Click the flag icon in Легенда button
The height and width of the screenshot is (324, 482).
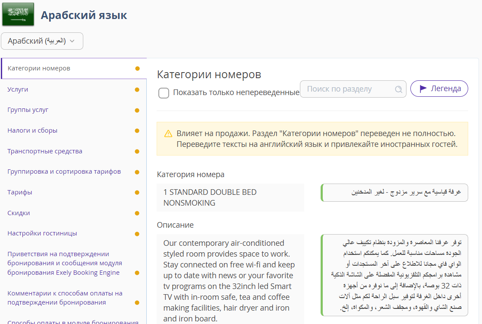(x=423, y=89)
